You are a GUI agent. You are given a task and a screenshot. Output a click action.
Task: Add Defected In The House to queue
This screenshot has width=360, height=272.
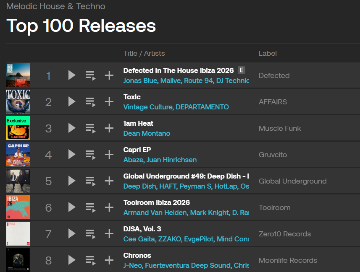point(90,75)
